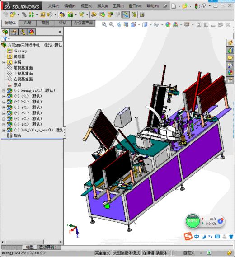
Task: Toggle the Sogou moon half-width mode
Action: pos(204,237)
